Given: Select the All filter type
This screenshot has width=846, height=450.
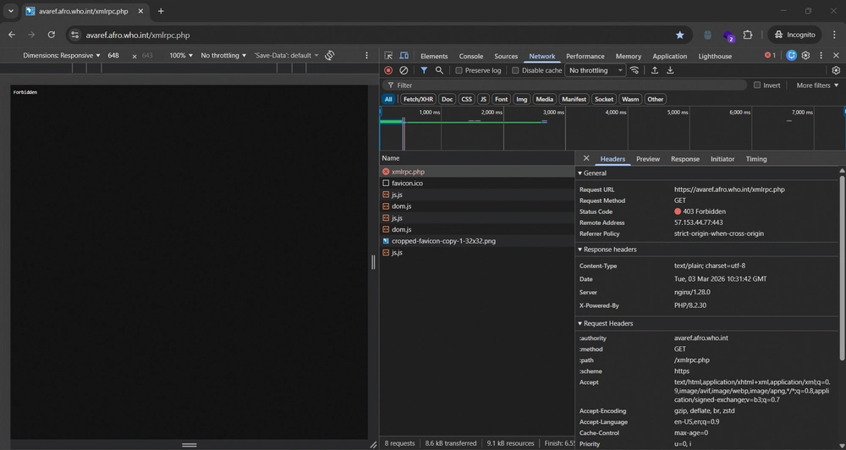Looking at the screenshot, I should tap(388, 99).
